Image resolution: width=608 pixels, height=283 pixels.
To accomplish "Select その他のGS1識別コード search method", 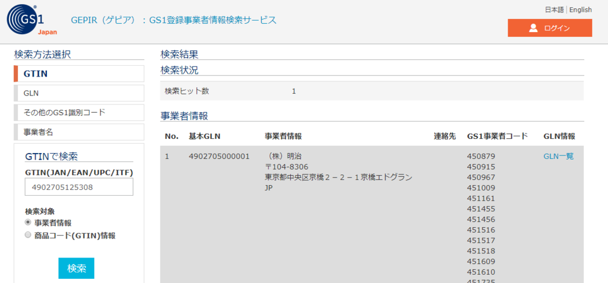I will pyautogui.click(x=79, y=112).
